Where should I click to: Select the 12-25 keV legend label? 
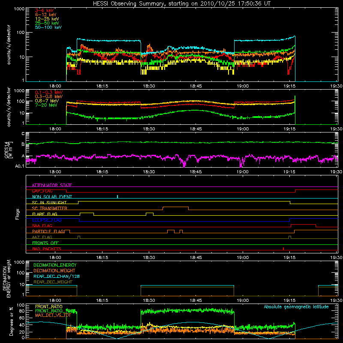47,19
